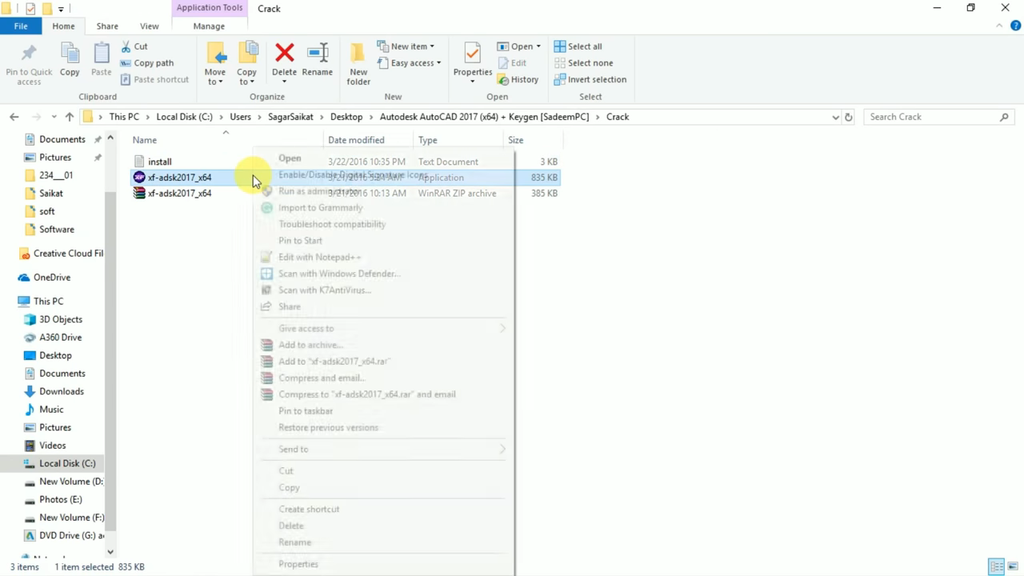1024x576 pixels.
Task: Switch to the Share tab
Action: [107, 26]
